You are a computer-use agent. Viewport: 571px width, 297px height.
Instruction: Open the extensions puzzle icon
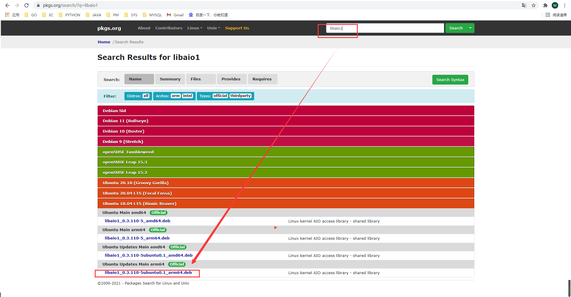click(545, 5)
